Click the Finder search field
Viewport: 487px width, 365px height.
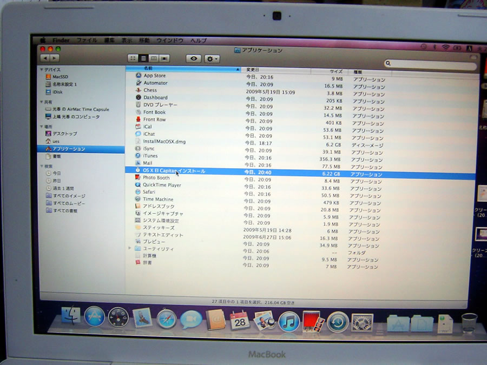(x=430, y=64)
